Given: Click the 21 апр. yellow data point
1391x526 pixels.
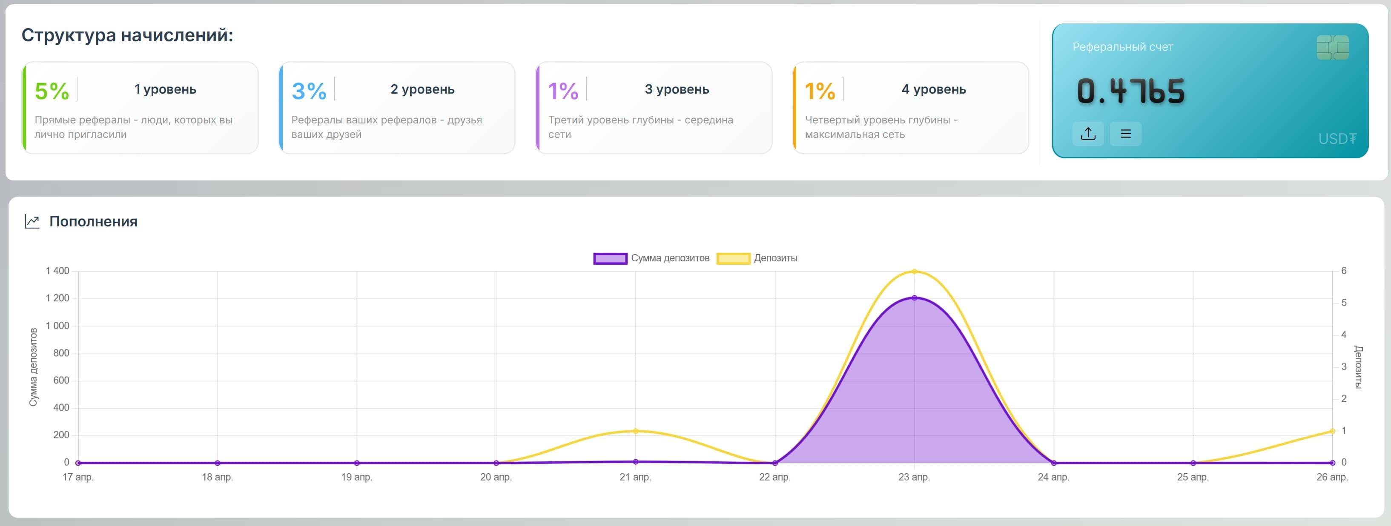Looking at the screenshot, I should [636, 431].
